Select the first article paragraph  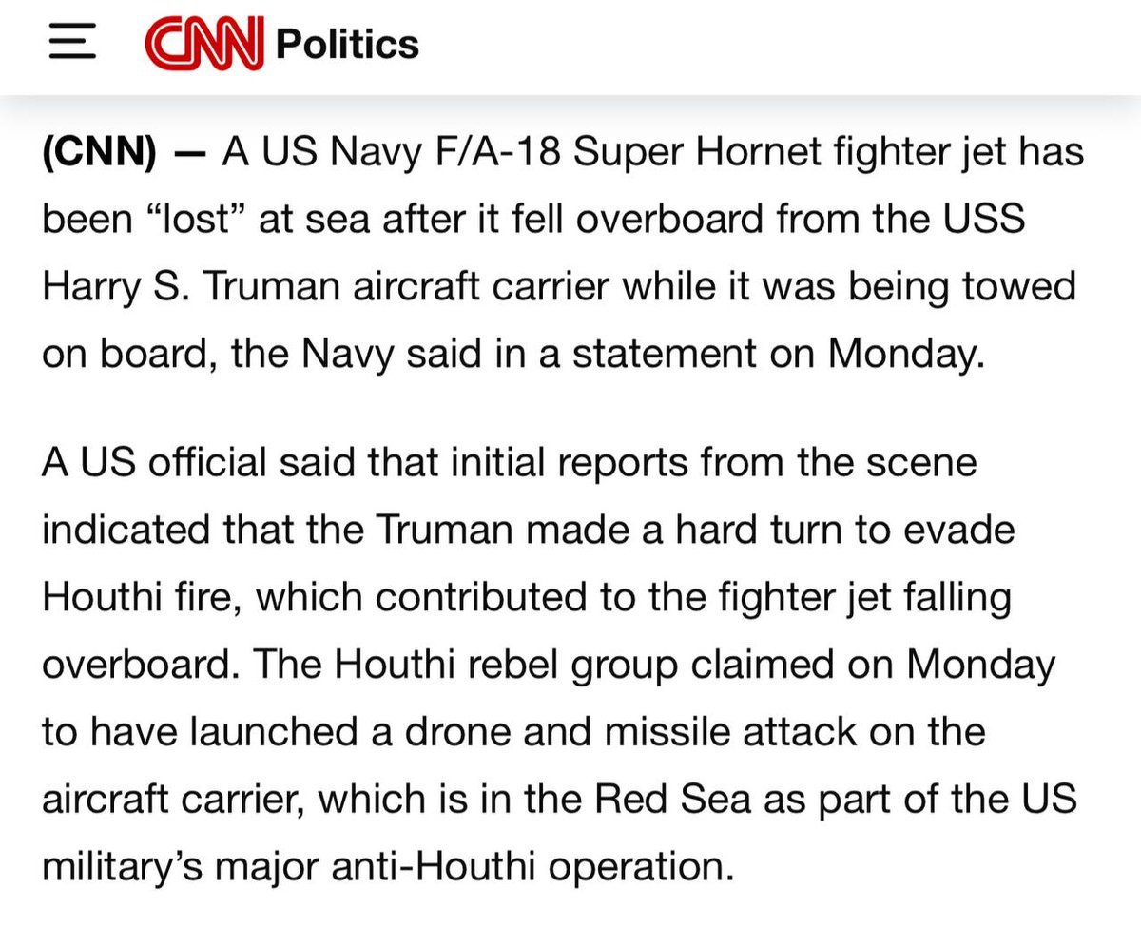561,252
